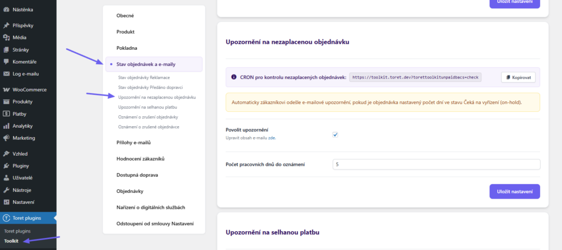Click the Produkty box icon

click(x=6, y=102)
